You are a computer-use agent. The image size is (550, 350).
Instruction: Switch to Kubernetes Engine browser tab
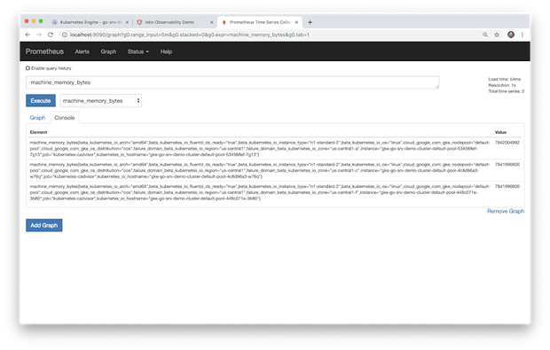(x=90, y=22)
